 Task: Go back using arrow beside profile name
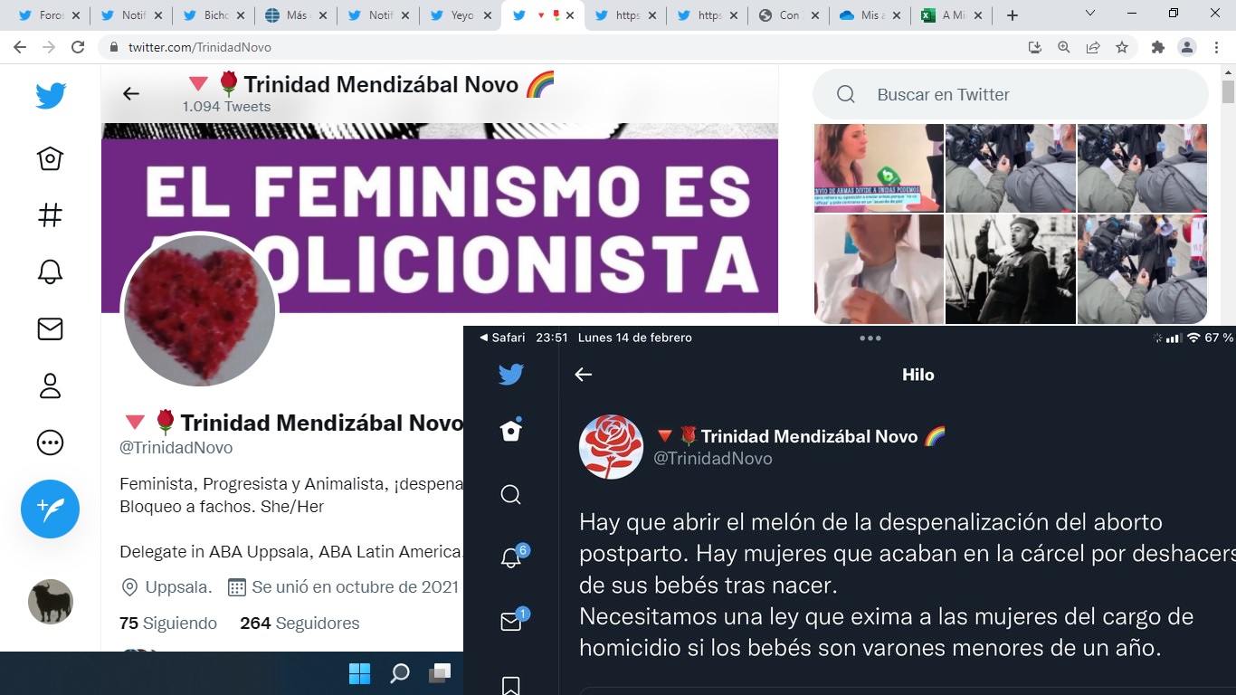pyautogui.click(x=131, y=93)
